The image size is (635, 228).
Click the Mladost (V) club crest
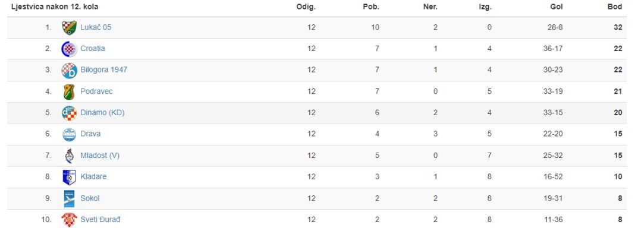click(69, 156)
